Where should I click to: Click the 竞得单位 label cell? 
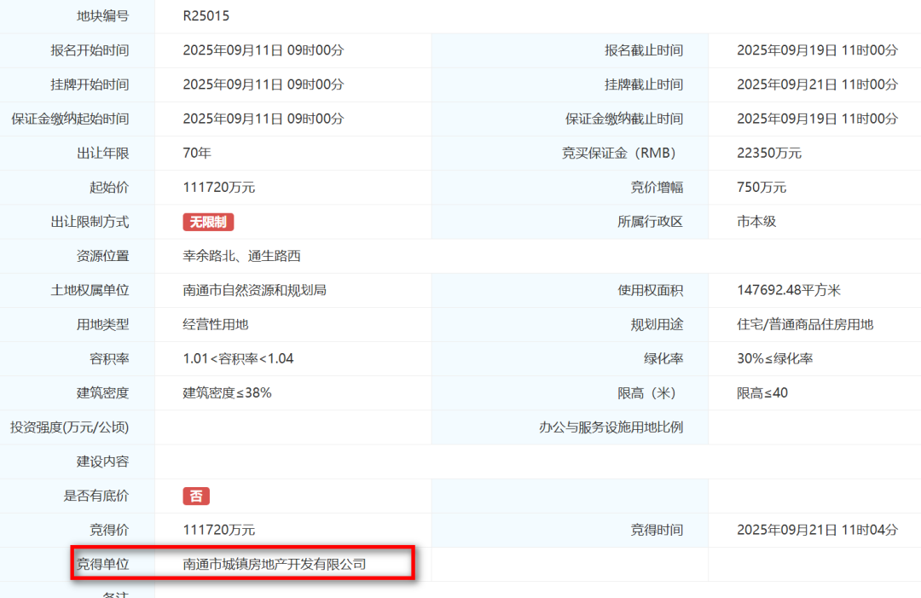click(102, 564)
